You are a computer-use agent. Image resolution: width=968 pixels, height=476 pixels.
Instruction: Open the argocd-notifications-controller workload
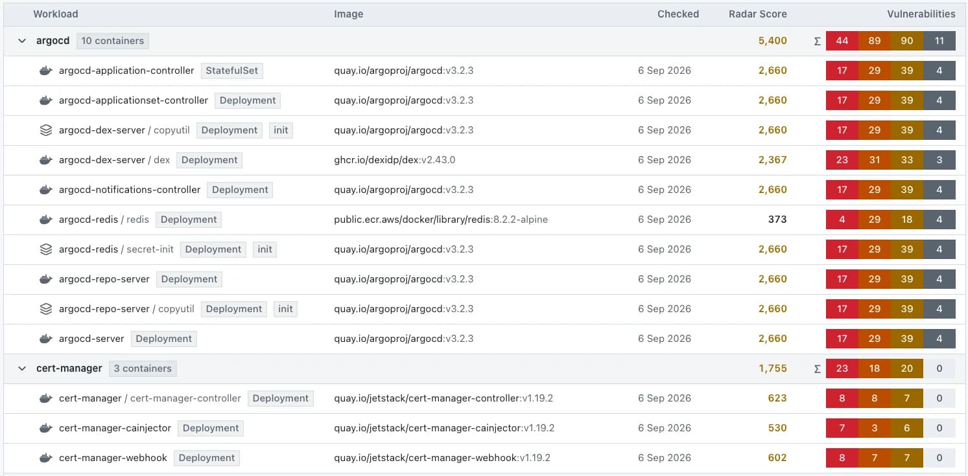130,190
